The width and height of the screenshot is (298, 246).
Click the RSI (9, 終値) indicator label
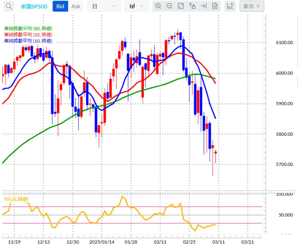pyautogui.click(x=16, y=199)
